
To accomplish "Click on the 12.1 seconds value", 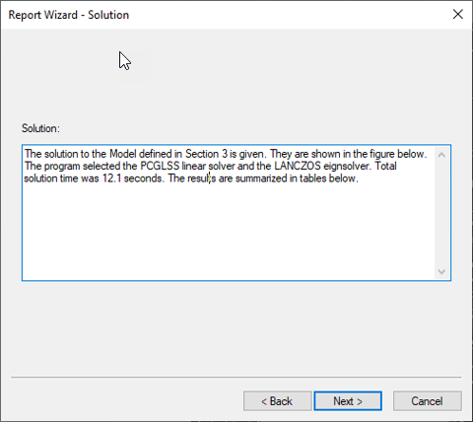I will pos(133,178).
